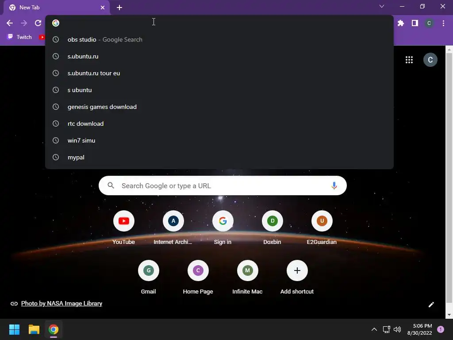
Task: Open the Extensions puzzle-piece icon
Action: (x=401, y=23)
